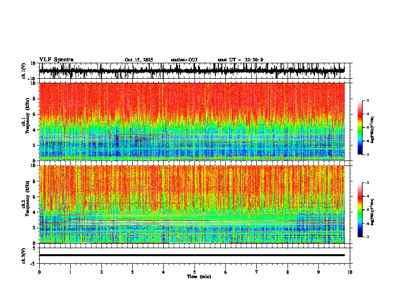This screenshot has height=305, width=394.
Task: Click time axis tick label "1"
Action: click(70, 272)
